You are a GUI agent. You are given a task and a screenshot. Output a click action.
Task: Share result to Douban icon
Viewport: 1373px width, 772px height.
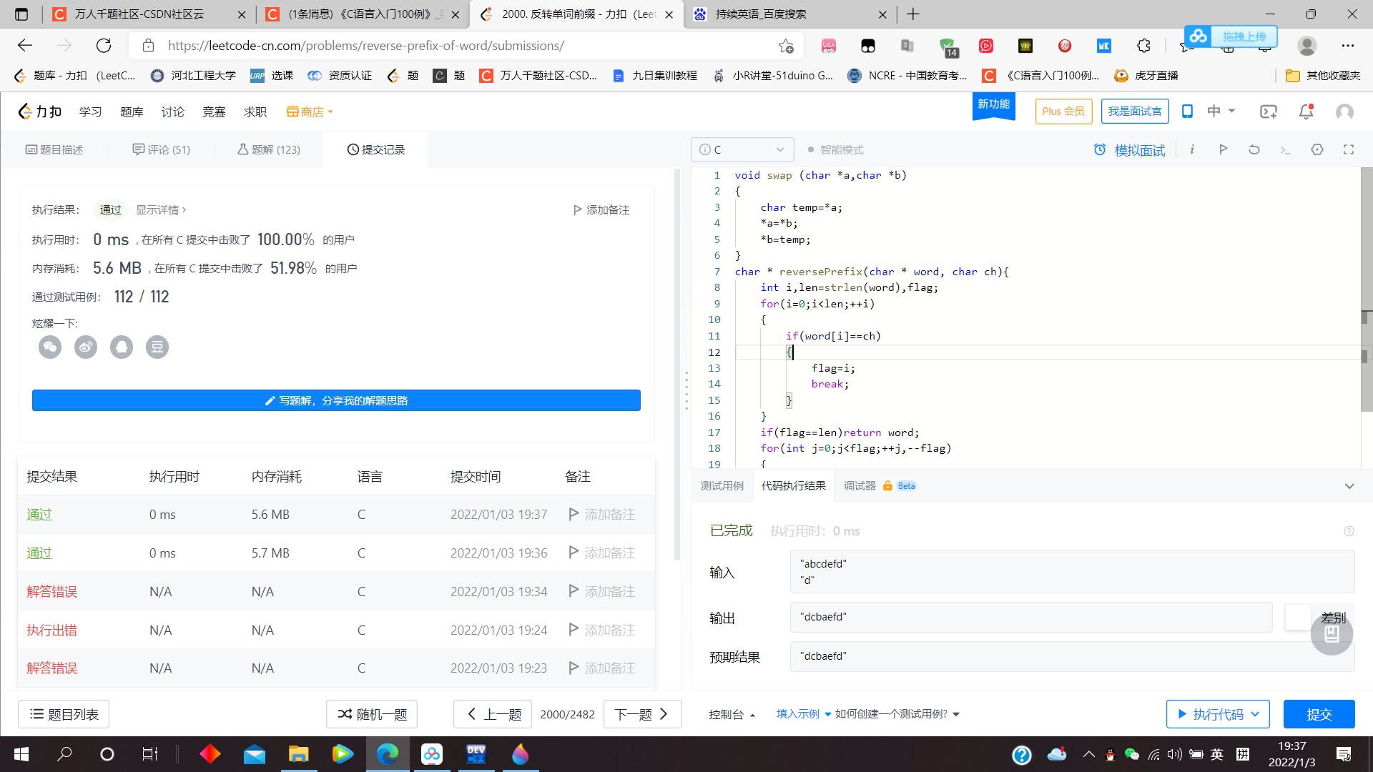(x=157, y=347)
